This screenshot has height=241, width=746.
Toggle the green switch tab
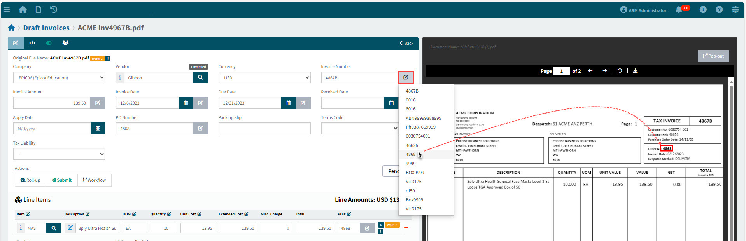pos(49,43)
